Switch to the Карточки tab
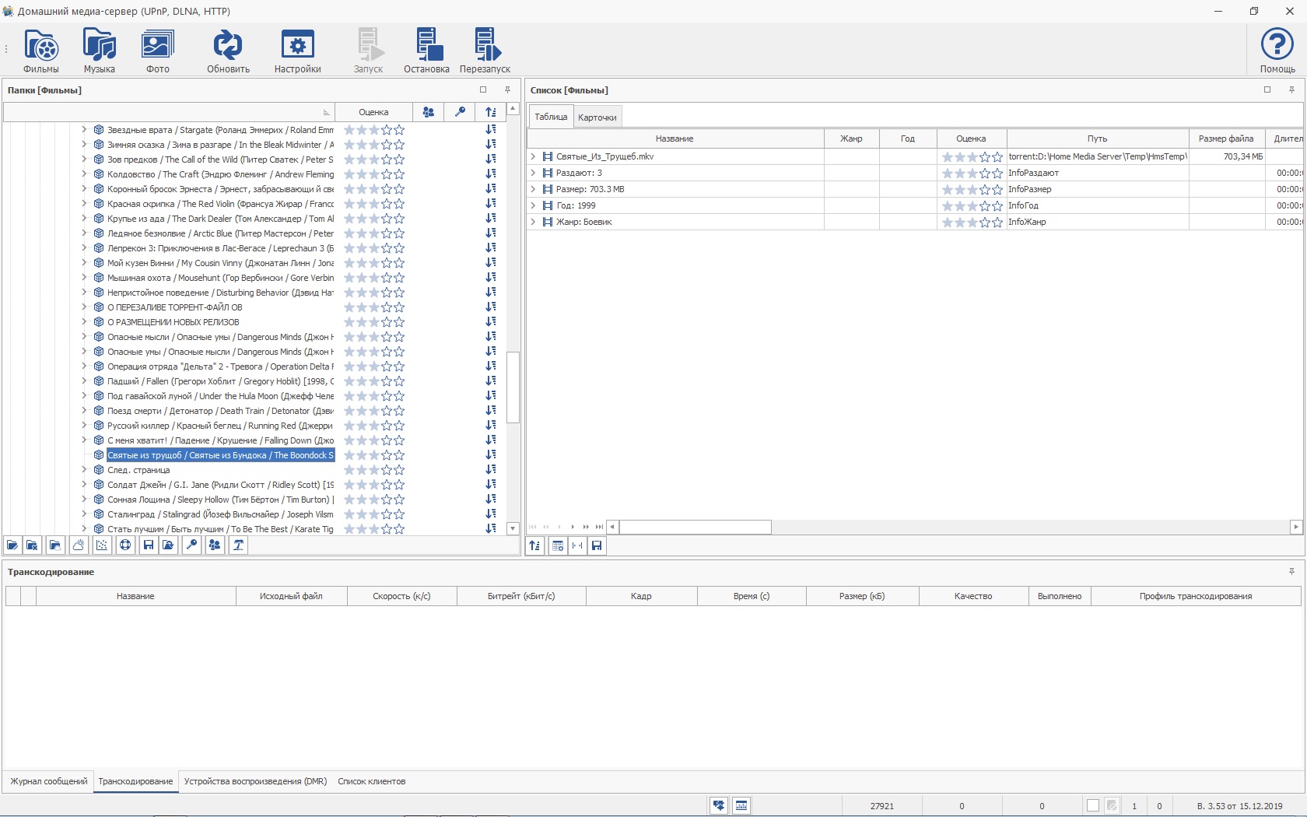Screen dimensions: 1307x817 coord(597,117)
